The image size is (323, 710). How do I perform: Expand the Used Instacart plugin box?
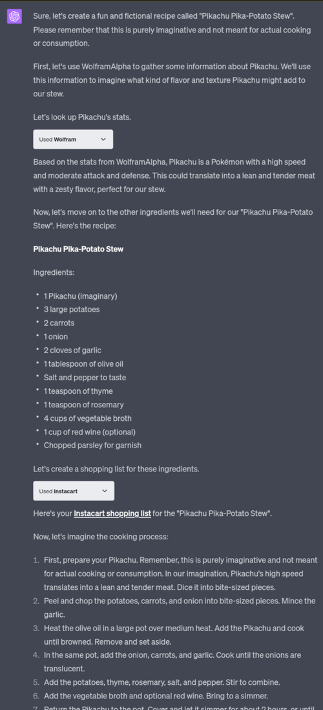[x=74, y=491]
